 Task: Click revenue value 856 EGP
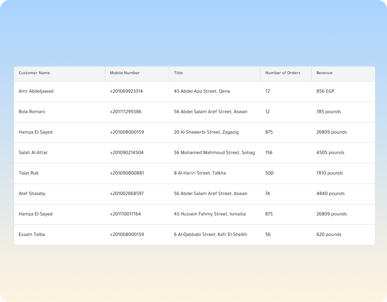[325, 91]
